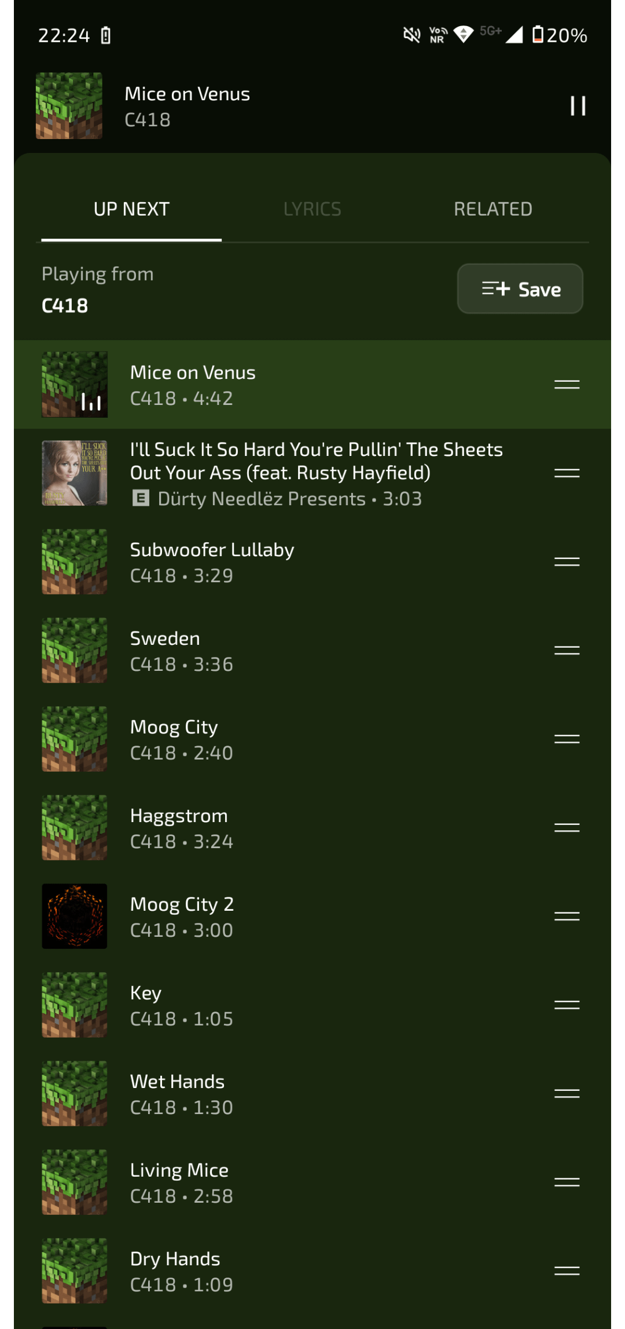Tap the Moog City 2 album thumbnail
This screenshot has height=1329, width=625.
click(x=75, y=917)
